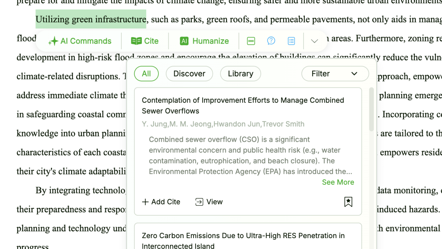Expand more toolbar options chevron
Image resolution: width=442 pixels, height=249 pixels.
(x=314, y=41)
